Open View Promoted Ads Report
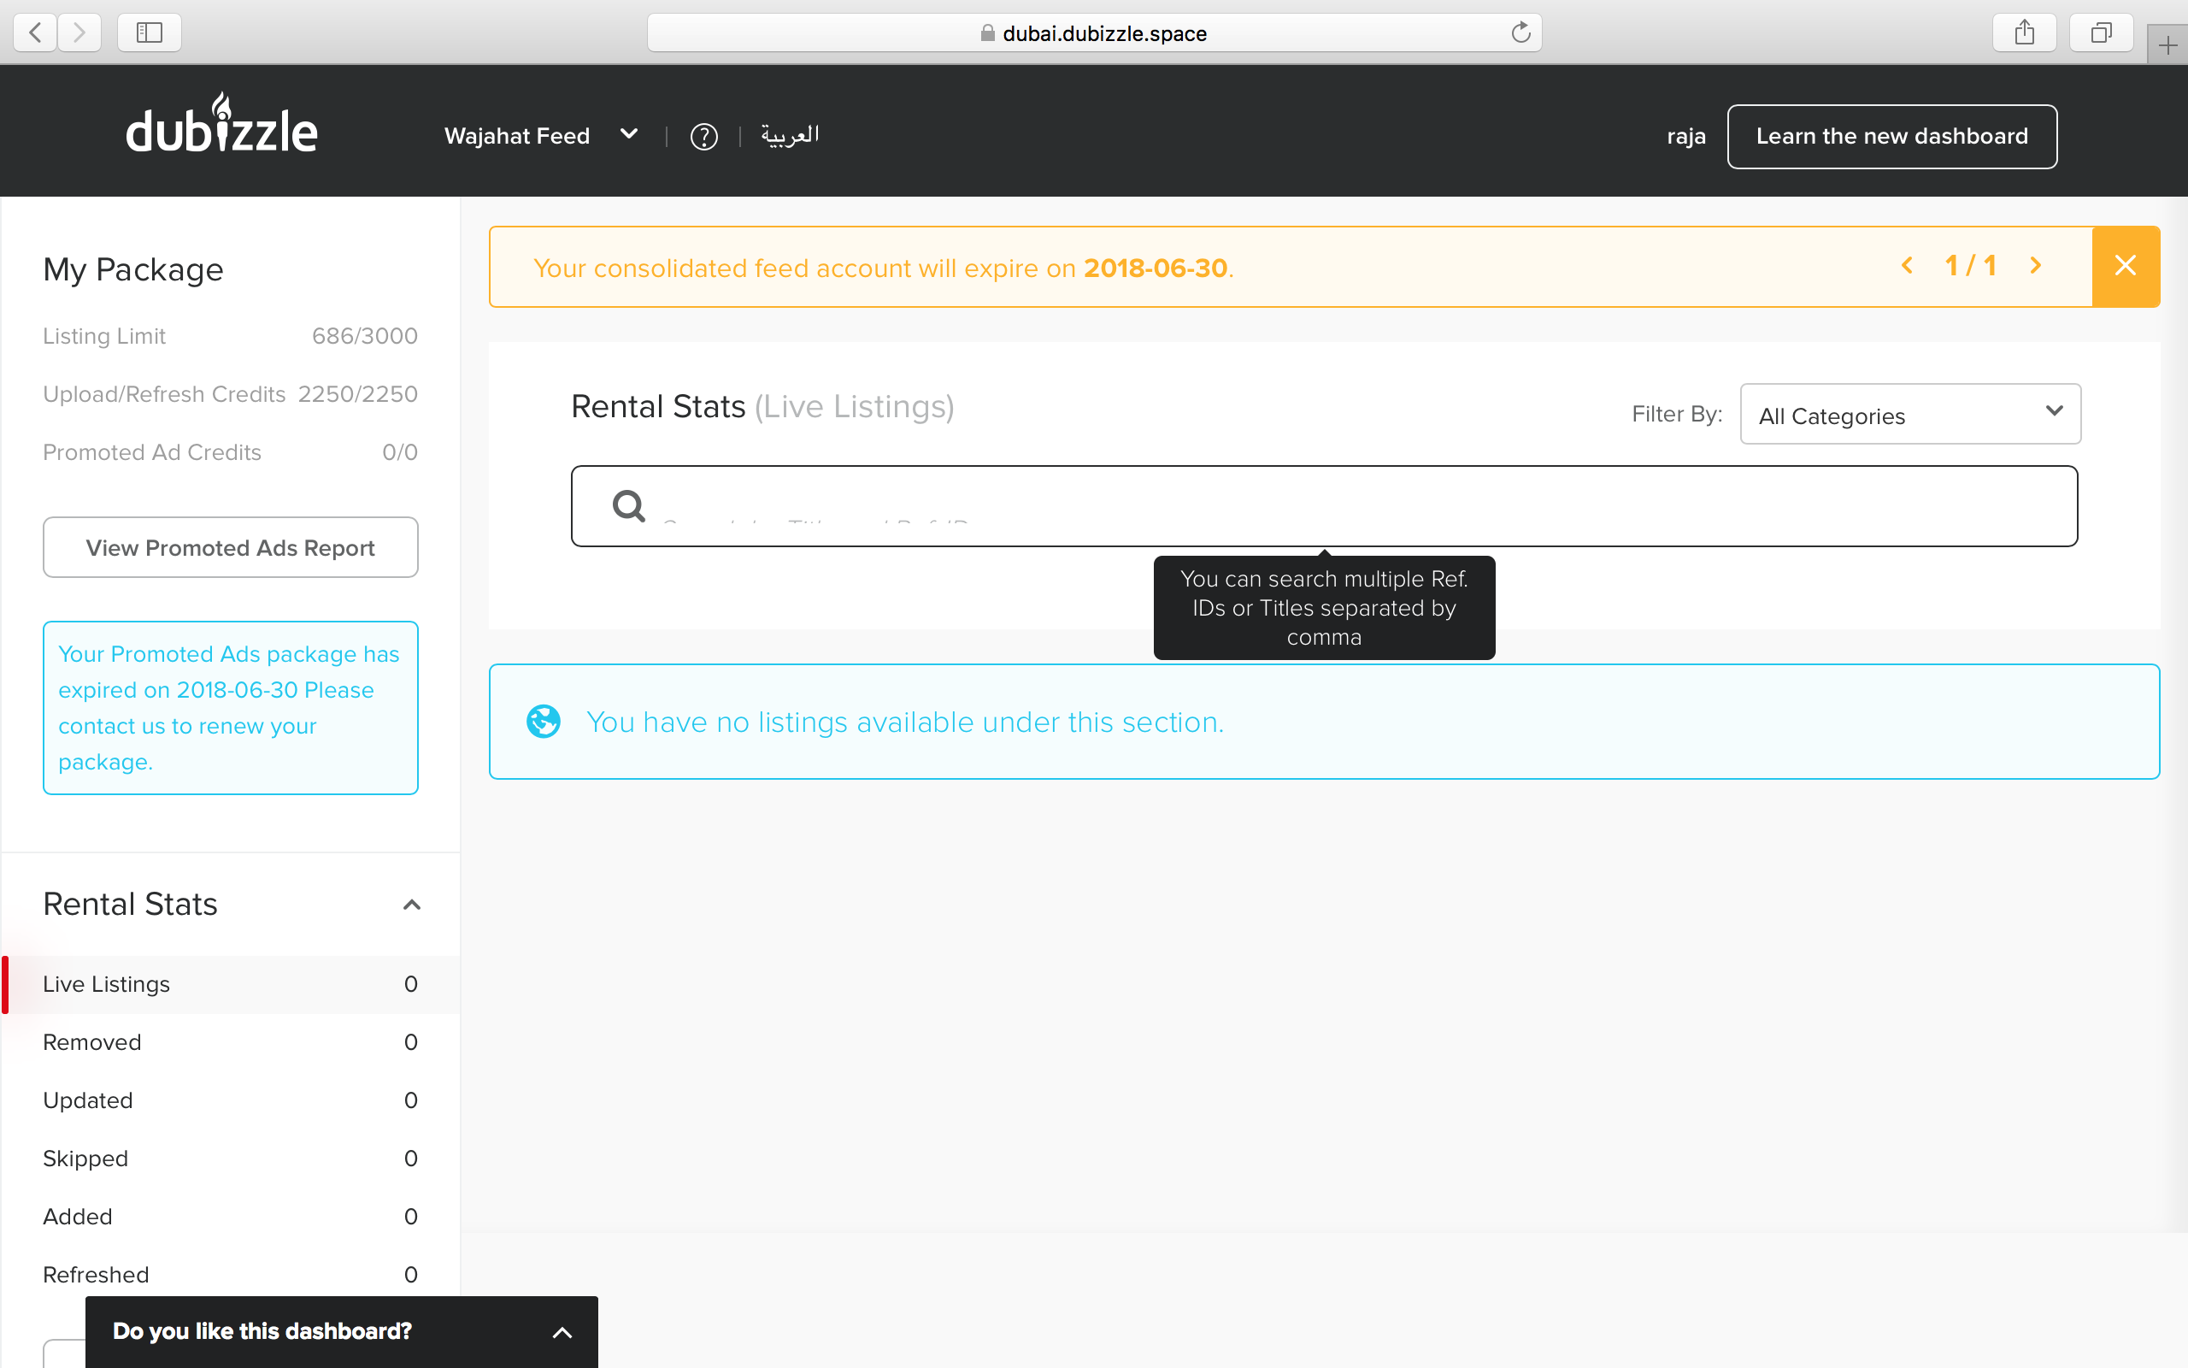This screenshot has height=1368, width=2188. [x=231, y=547]
